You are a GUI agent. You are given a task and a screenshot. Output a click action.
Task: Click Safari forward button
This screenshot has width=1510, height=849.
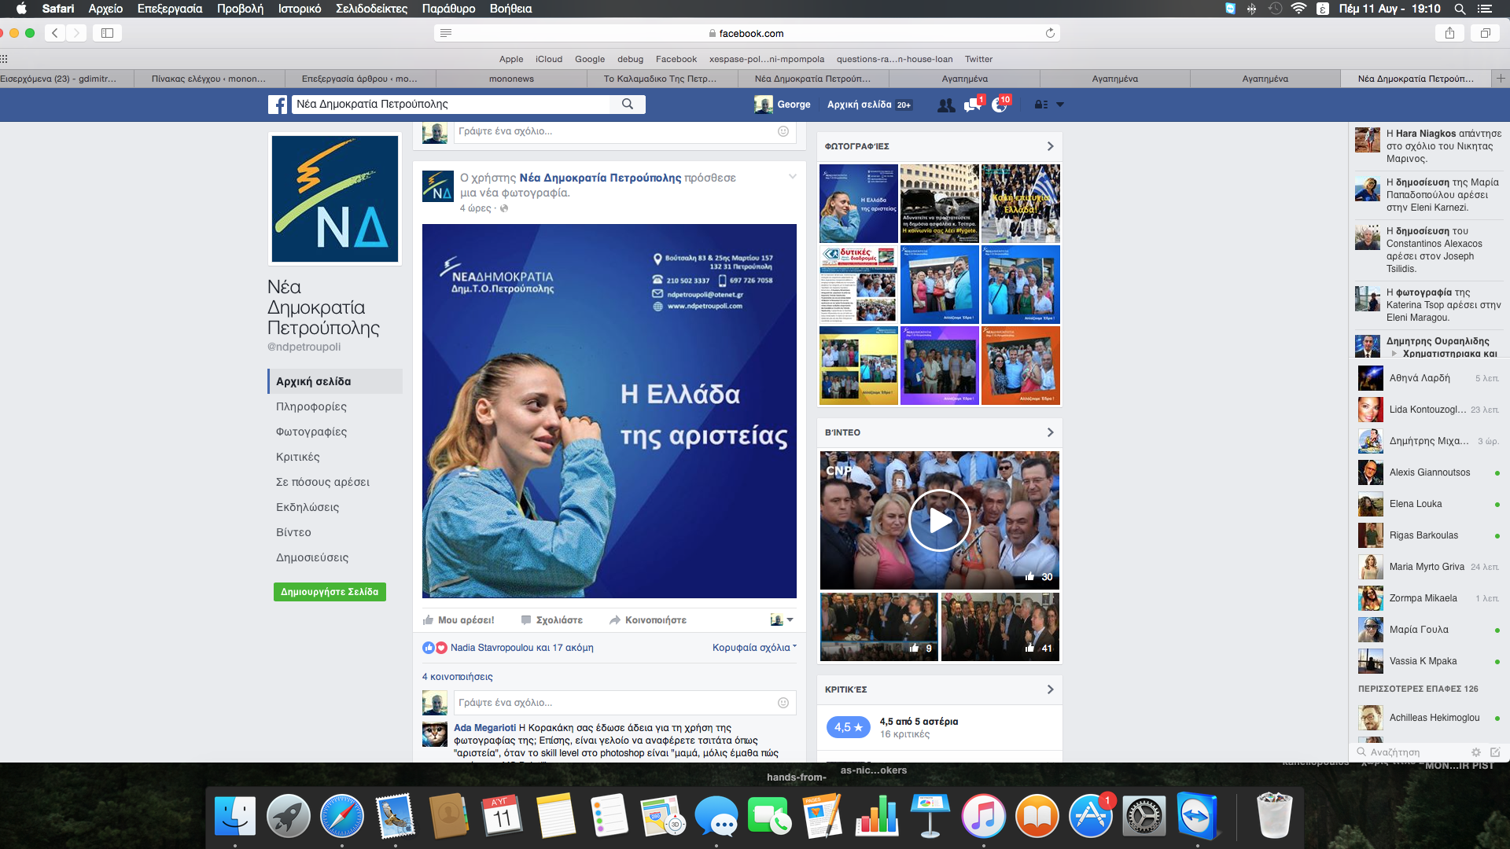coord(76,33)
